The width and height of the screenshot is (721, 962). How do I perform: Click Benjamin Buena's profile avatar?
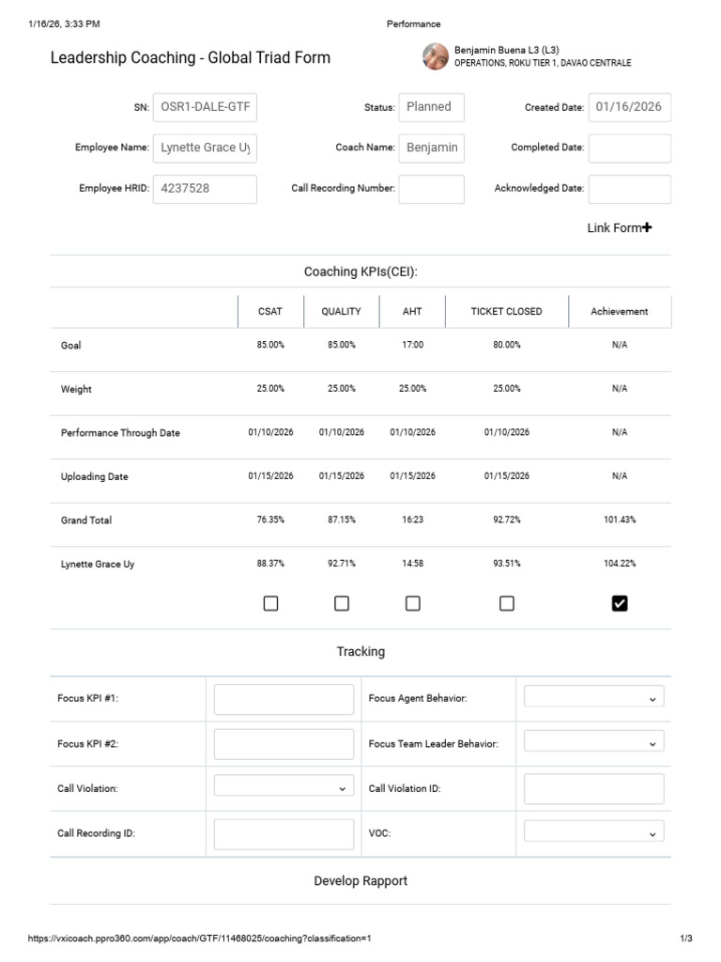click(x=436, y=56)
